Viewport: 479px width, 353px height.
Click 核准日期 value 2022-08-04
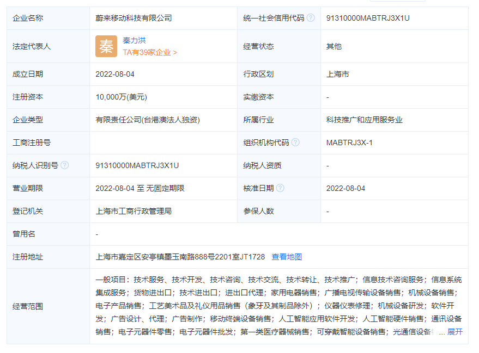(x=345, y=188)
